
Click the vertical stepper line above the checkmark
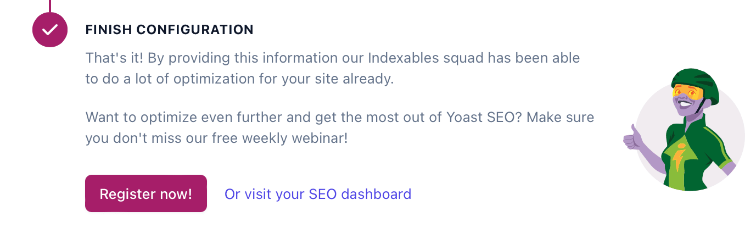(x=50, y=5)
